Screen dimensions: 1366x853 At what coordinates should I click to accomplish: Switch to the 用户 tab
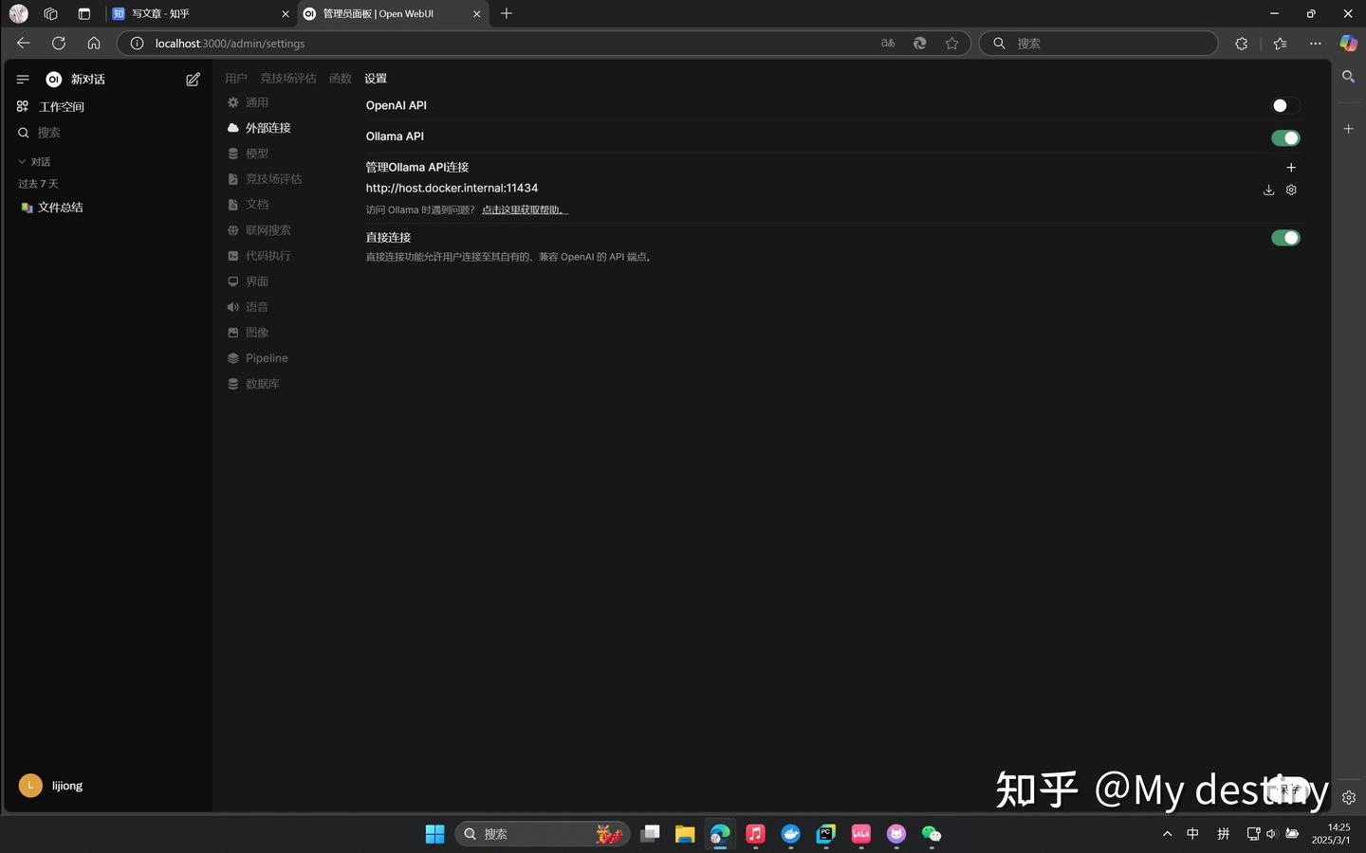pos(235,79)
